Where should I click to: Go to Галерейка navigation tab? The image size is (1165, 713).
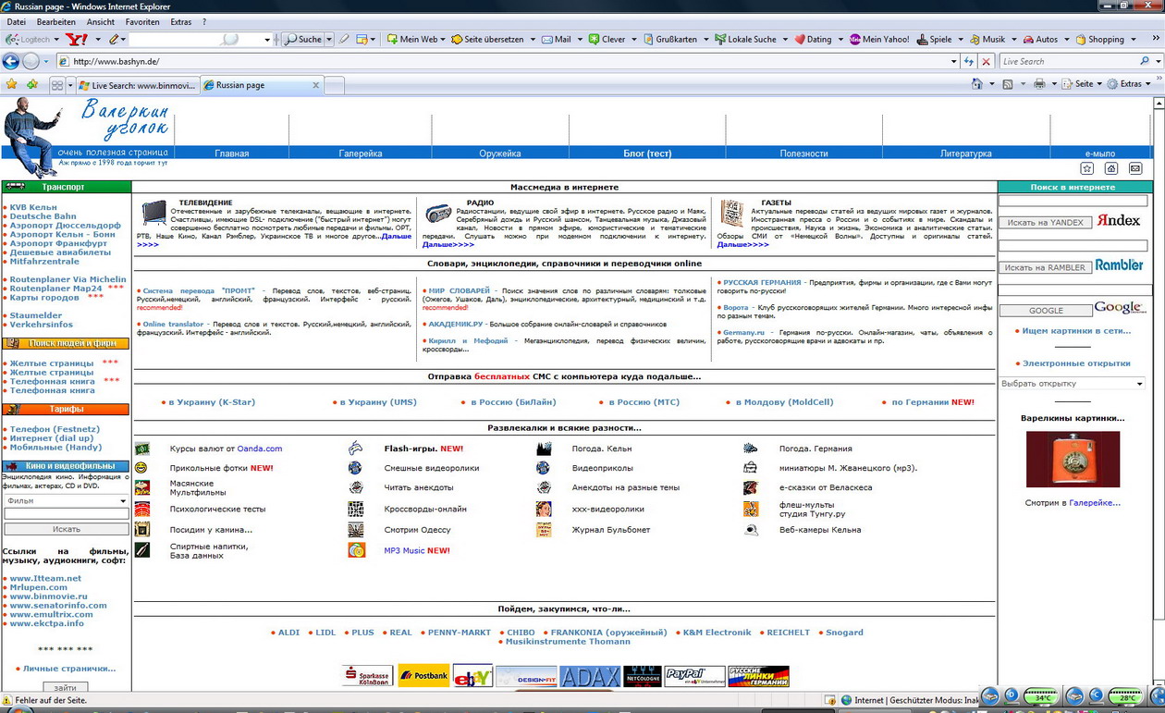(361, 154)
